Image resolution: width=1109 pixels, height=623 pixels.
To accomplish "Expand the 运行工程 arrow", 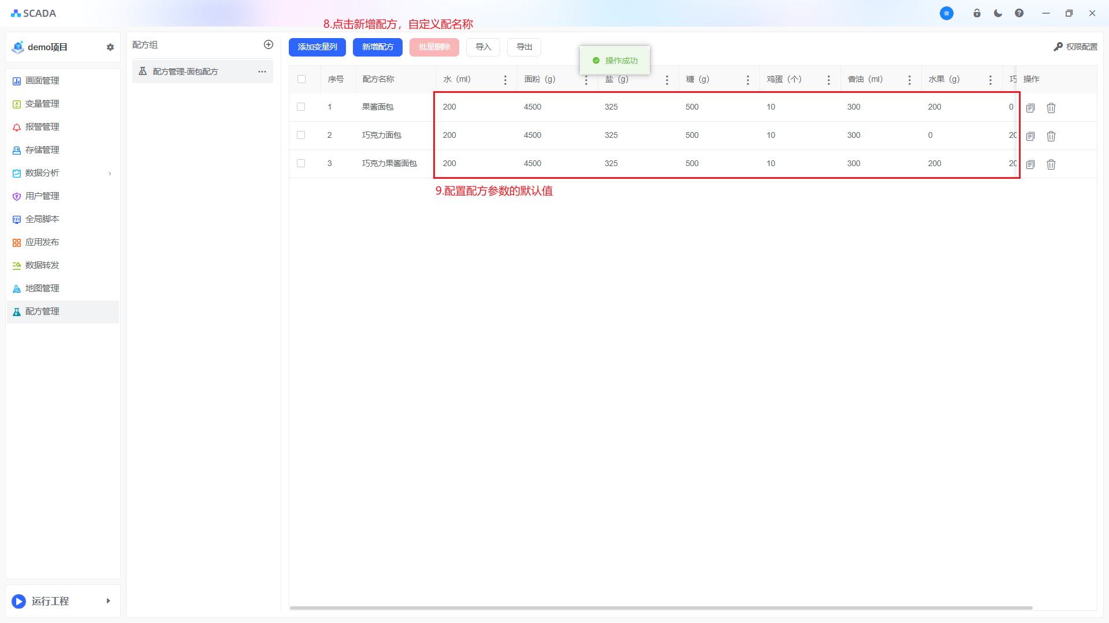I will pos(108,601).
